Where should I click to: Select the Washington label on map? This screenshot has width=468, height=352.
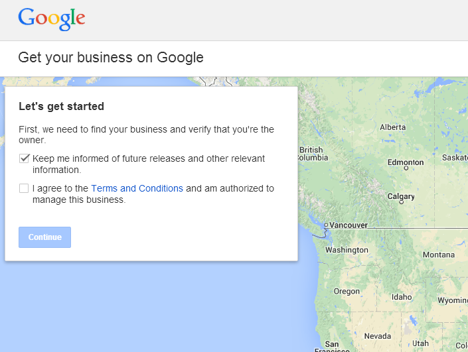tap(347, 250)
